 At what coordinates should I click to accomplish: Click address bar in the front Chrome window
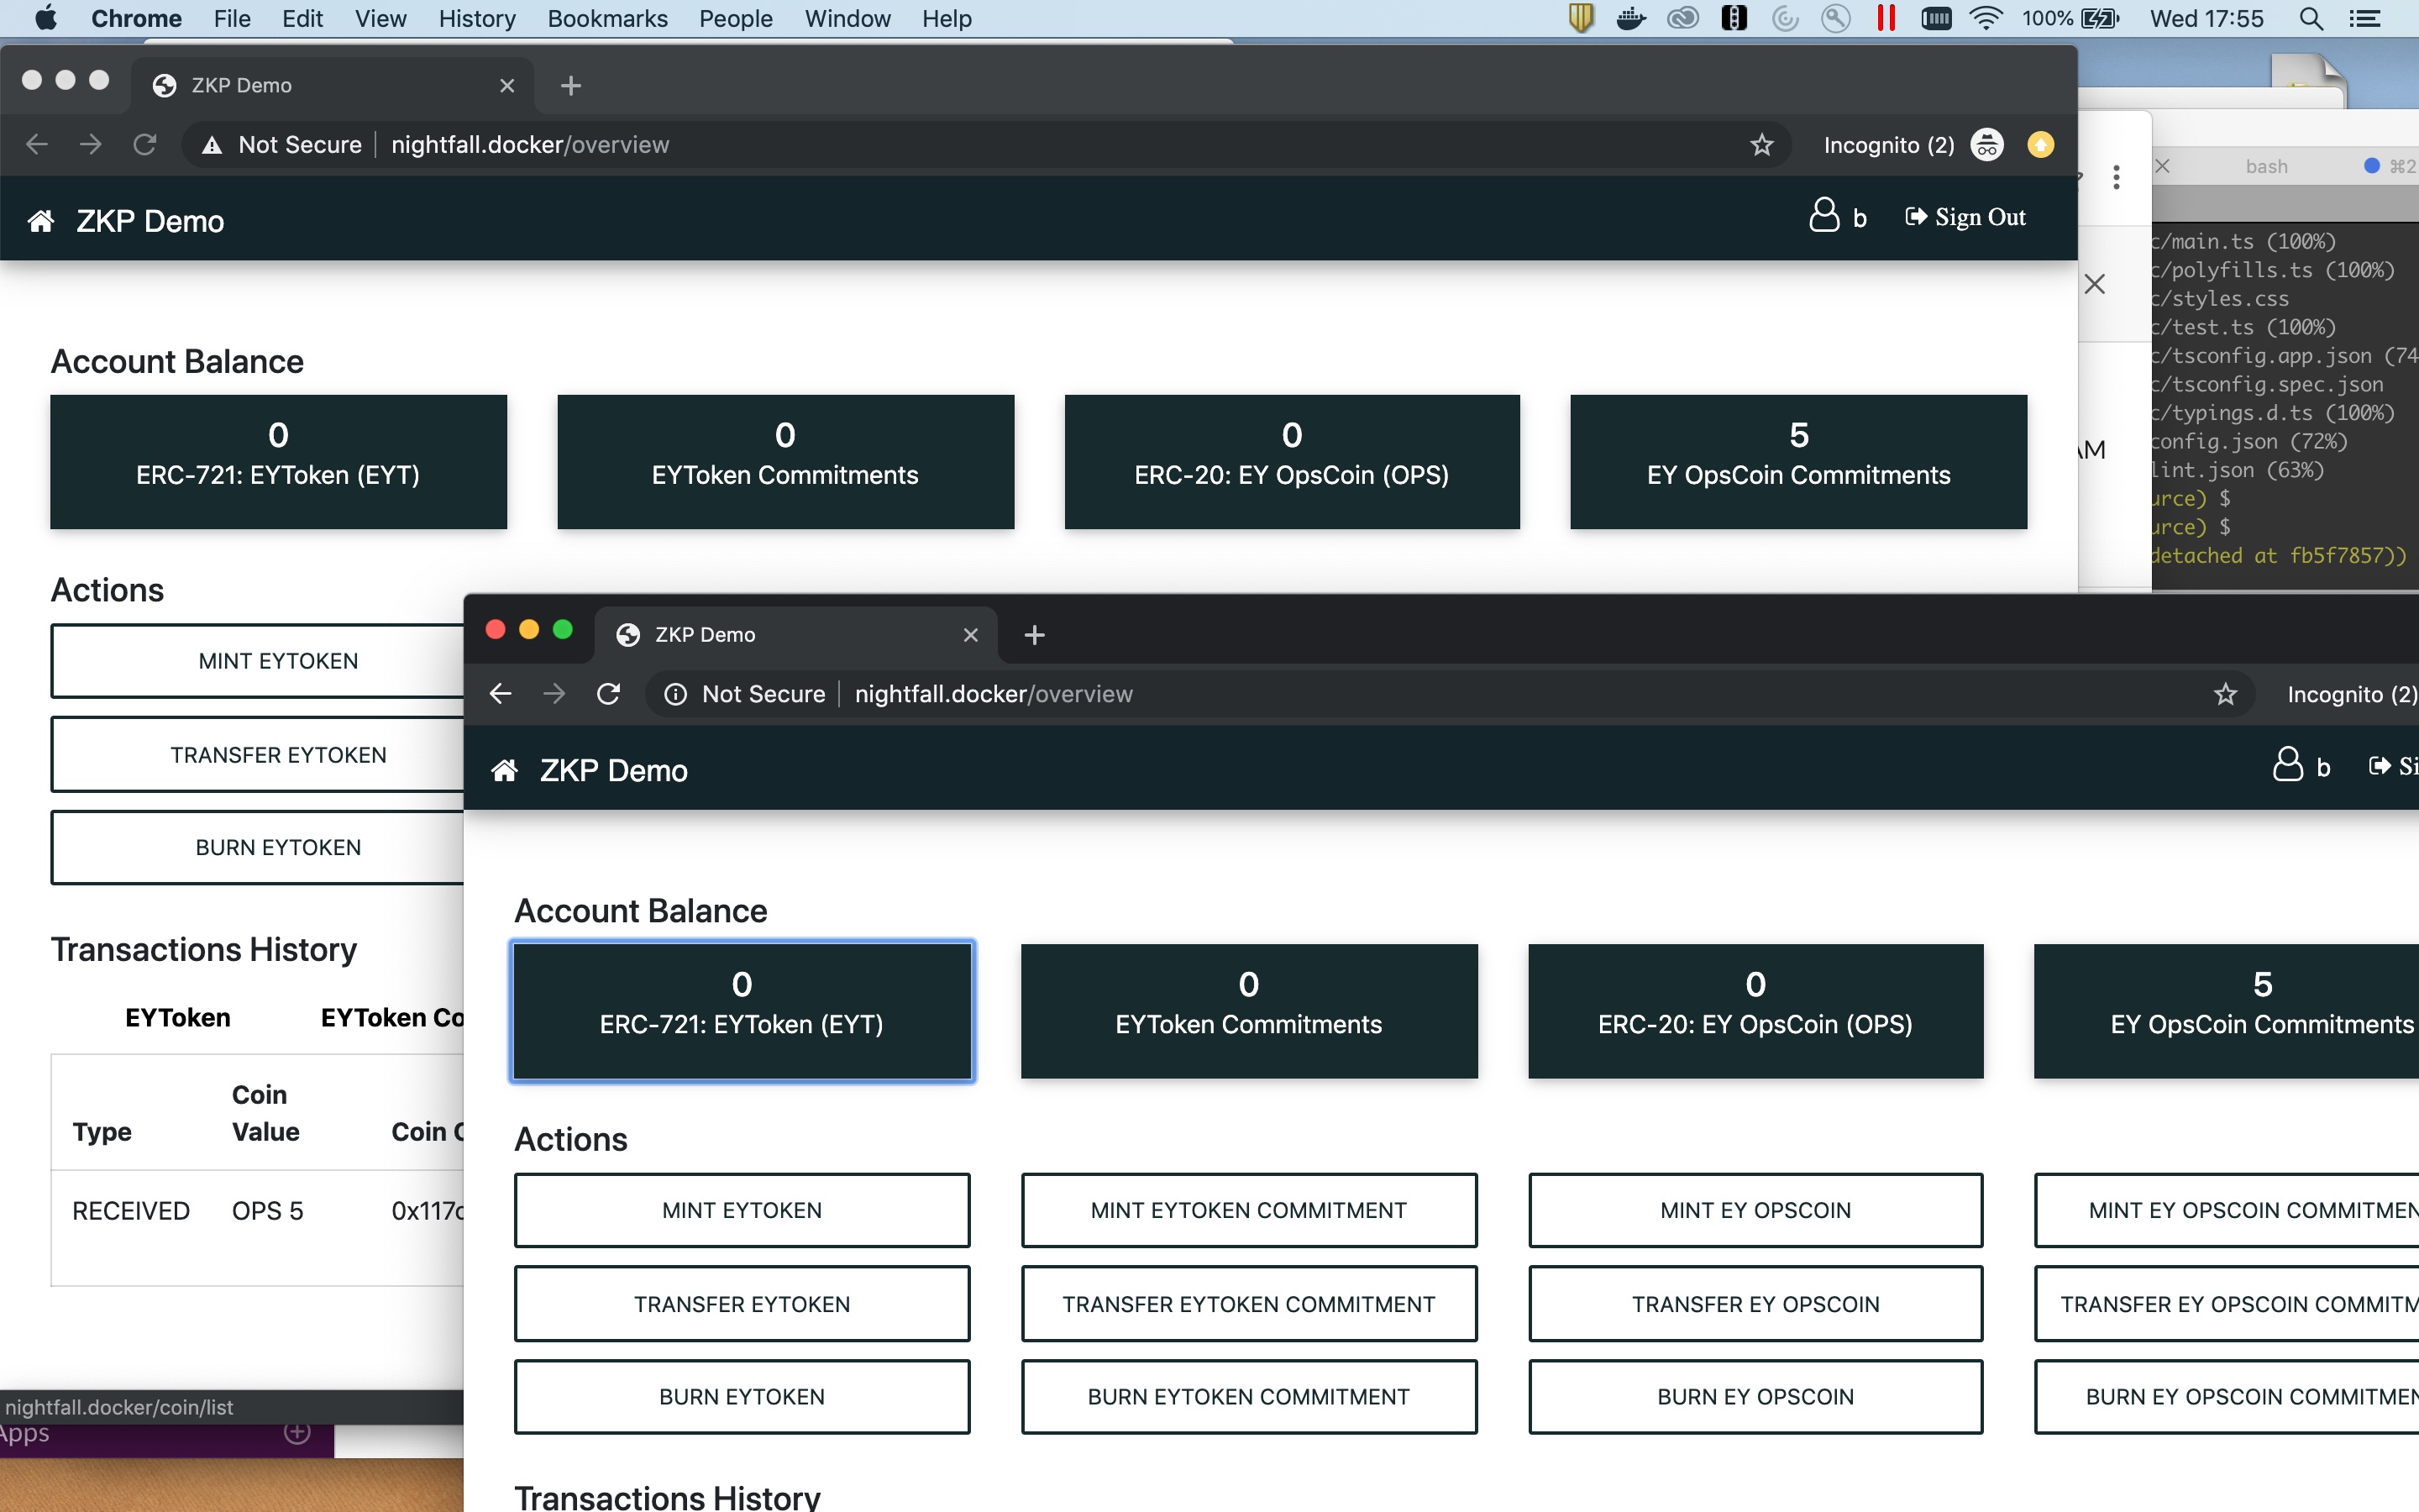tap(1450, 694)
